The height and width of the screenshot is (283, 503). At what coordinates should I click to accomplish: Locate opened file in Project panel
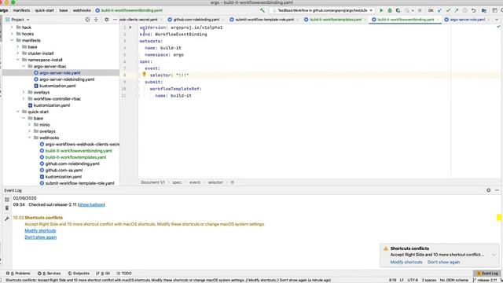click(87, 20)
